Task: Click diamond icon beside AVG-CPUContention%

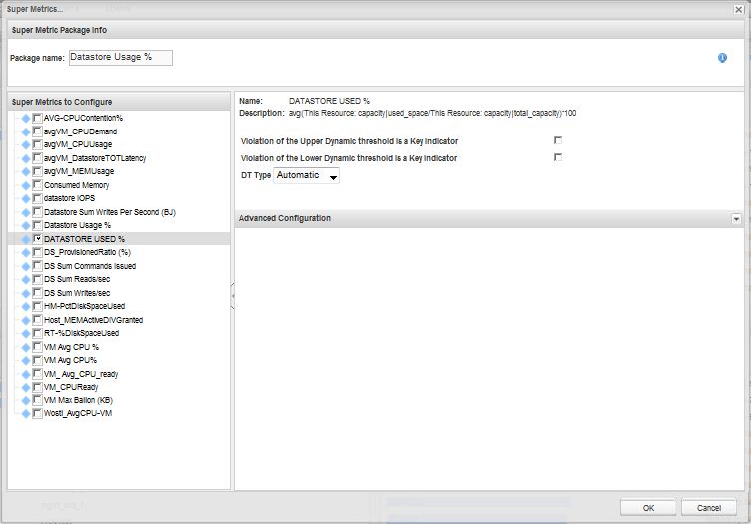Action: coord(26,118)
